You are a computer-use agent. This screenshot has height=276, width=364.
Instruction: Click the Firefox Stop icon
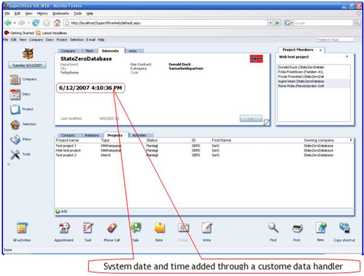[46, 23]
